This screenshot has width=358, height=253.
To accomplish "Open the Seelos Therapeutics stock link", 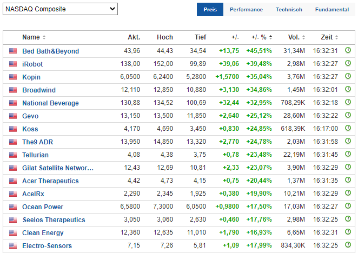I will [54, 220].
